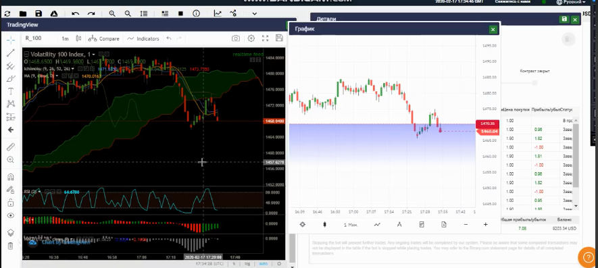Select the zoom-in tool in drawing sidebar
Screen dimensions: 598x268
[11, 160]
